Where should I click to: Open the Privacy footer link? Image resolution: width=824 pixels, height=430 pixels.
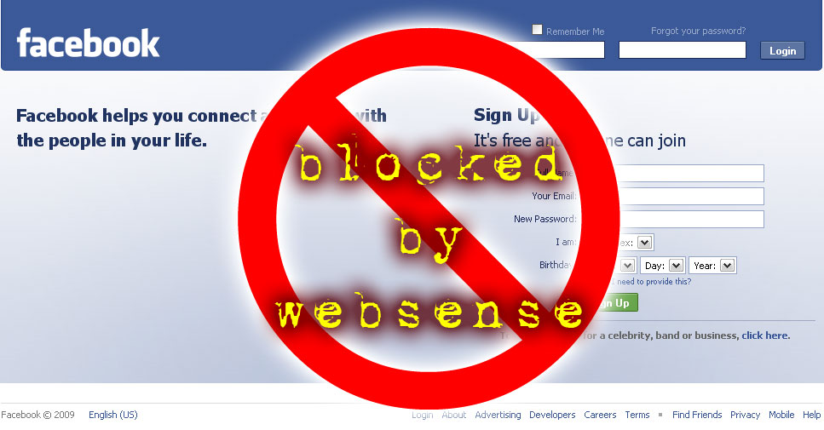745,415
